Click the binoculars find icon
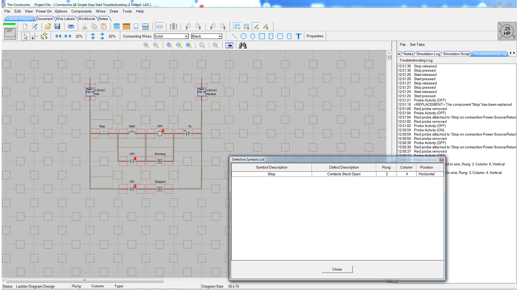 point(243,45)
